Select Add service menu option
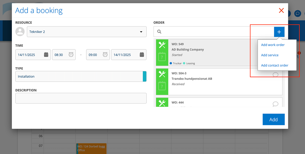305x154 pixels. tap(270, 55)
